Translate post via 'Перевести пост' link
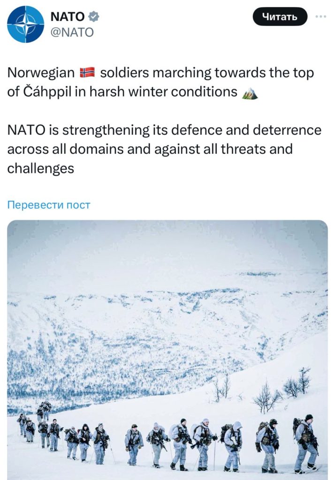 point(49,205)
